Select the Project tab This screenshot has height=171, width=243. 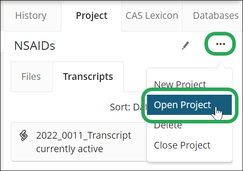point(91,16)
